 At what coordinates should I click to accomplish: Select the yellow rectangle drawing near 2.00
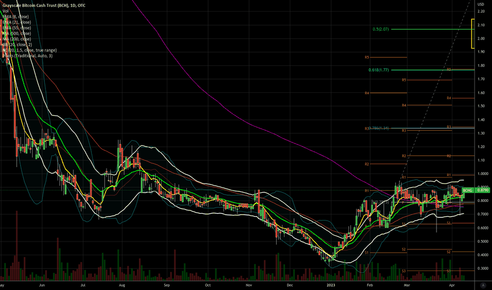(473, 34)
